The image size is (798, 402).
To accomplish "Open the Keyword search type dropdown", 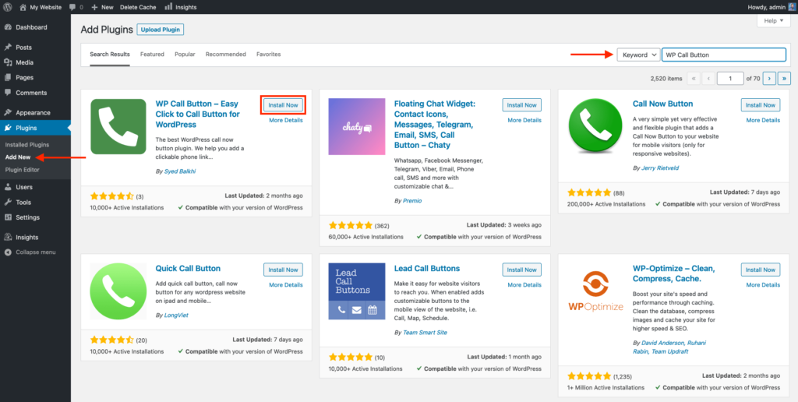I will [638, 55].
